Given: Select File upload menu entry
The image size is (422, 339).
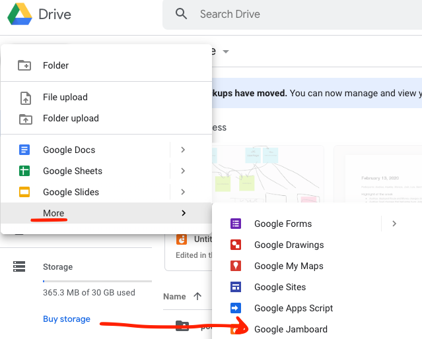Looking at the screenshot, I should 106,97.
